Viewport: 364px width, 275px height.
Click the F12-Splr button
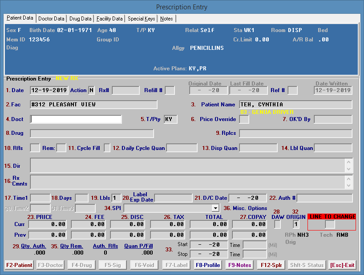(271, 265)
